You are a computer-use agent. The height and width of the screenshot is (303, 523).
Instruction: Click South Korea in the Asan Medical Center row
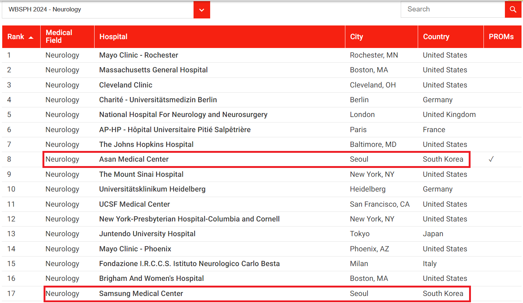tap(443, 159)
